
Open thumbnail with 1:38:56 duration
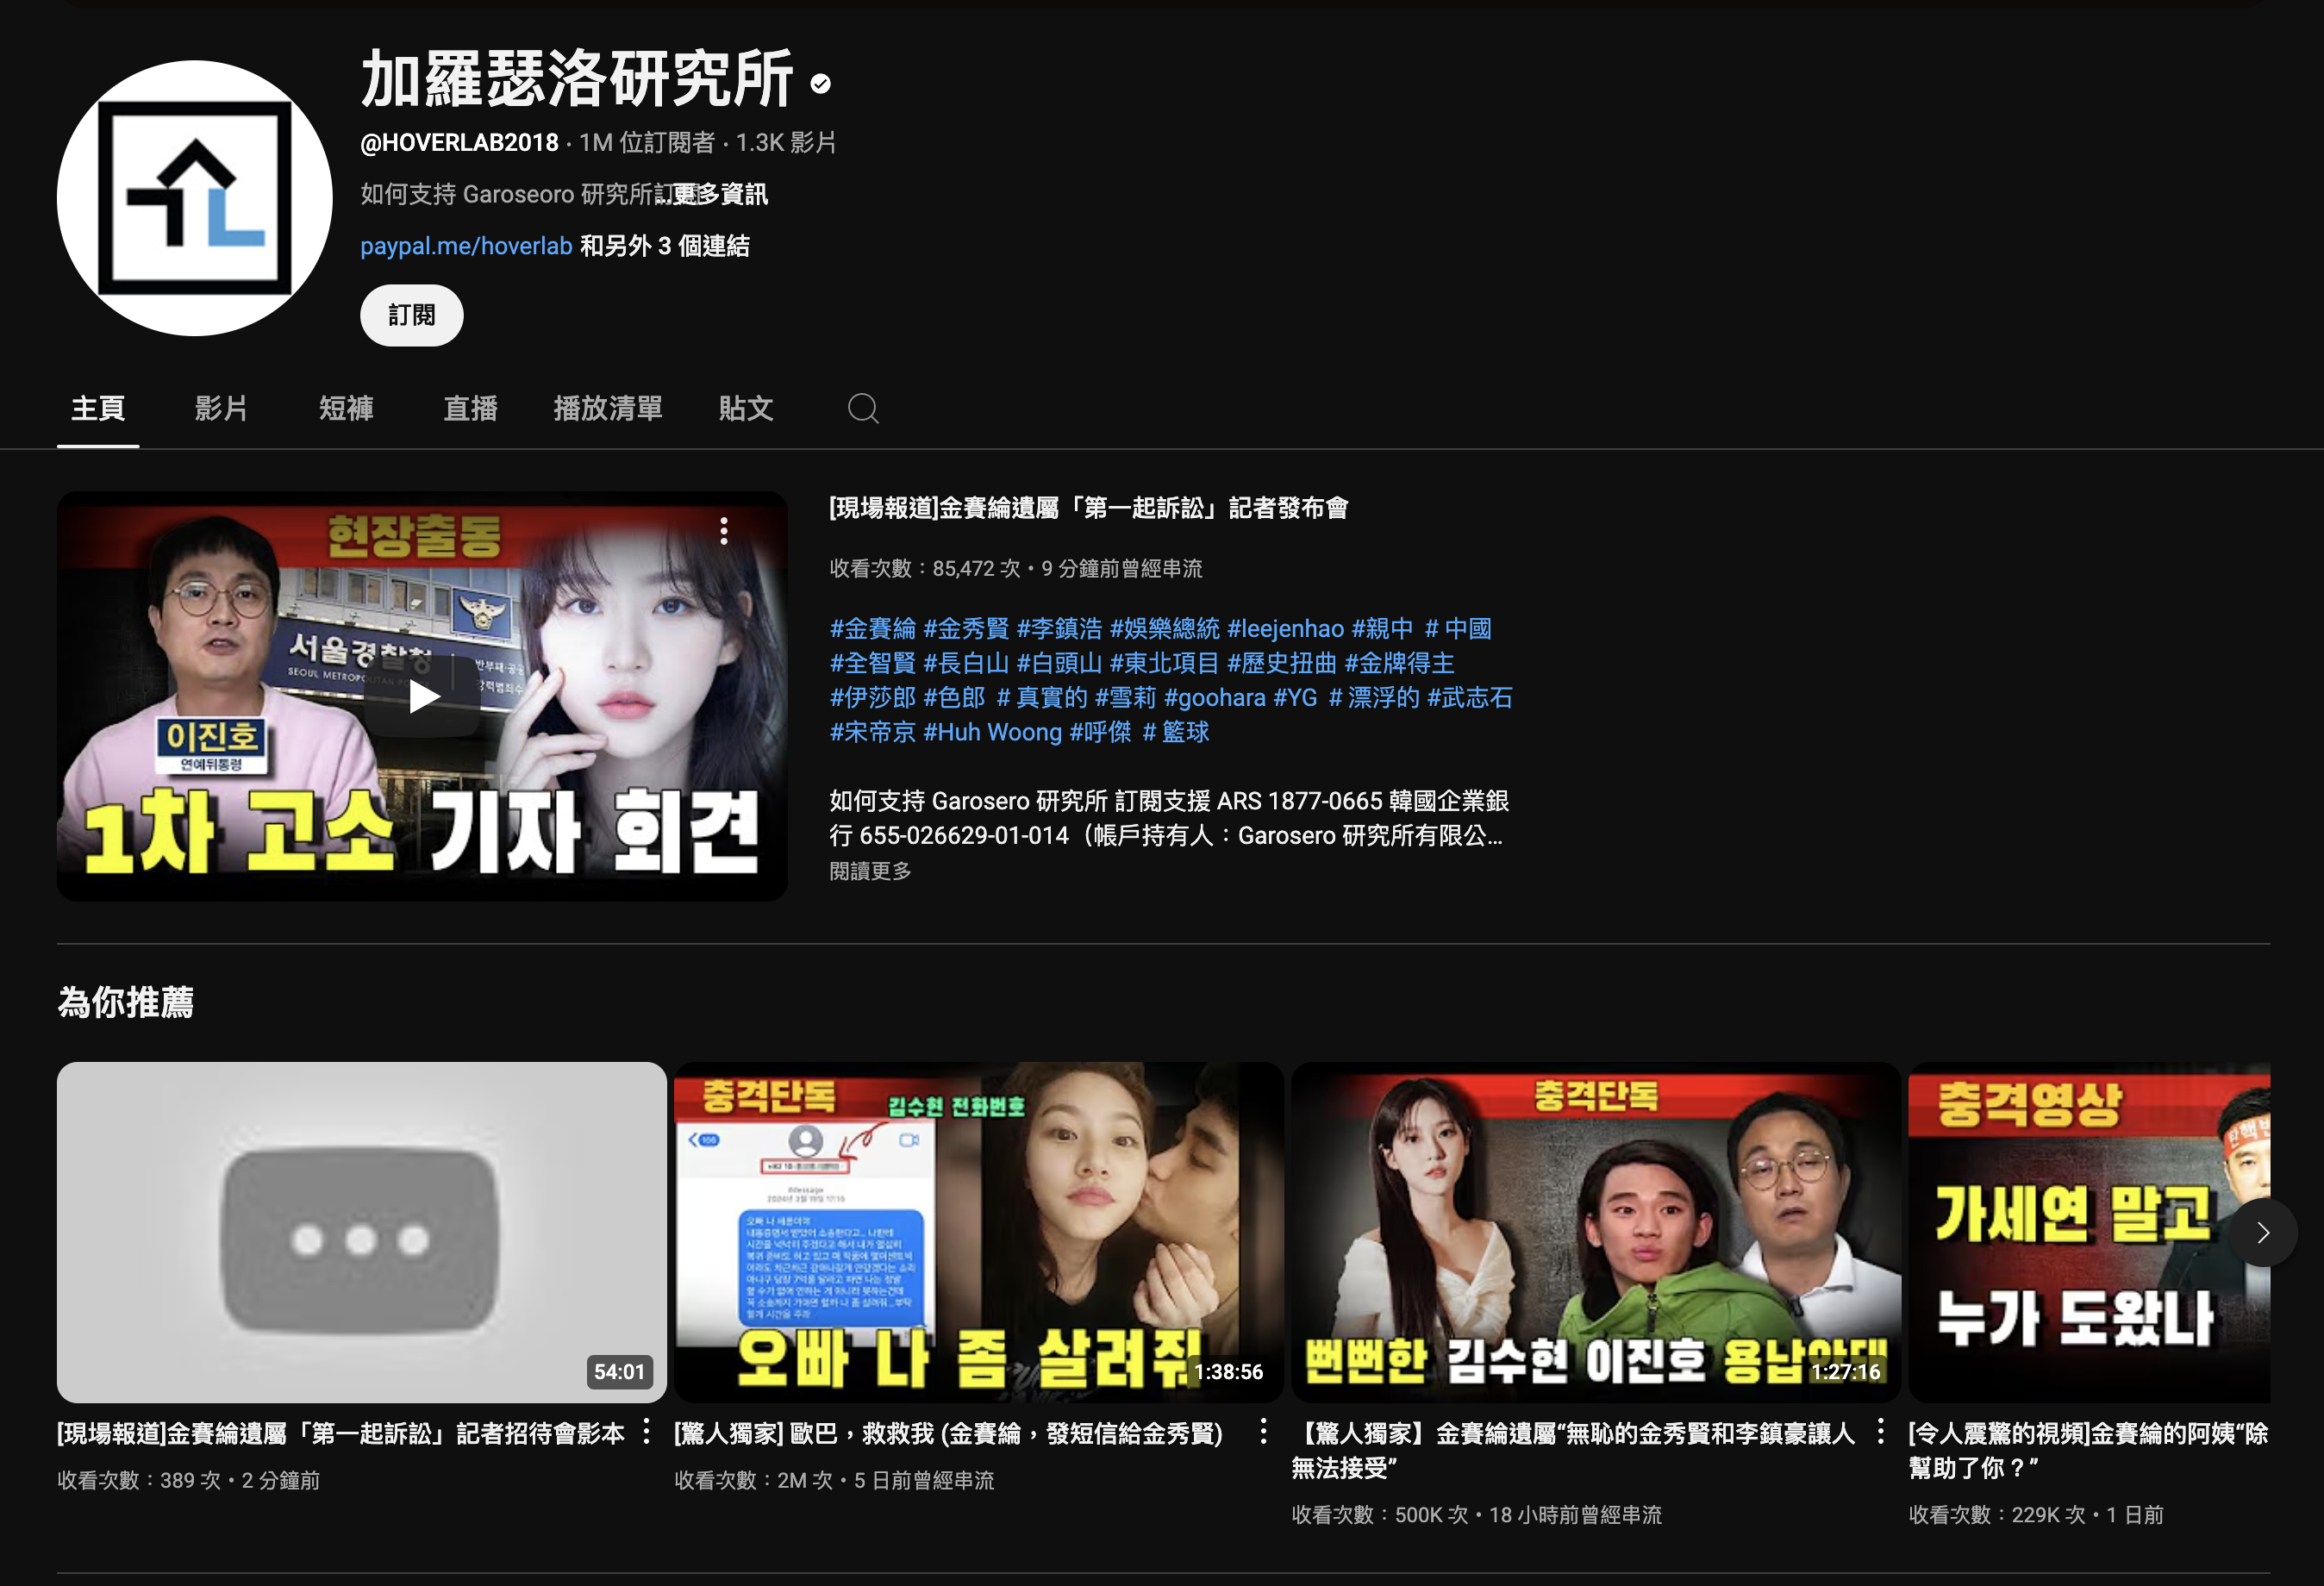click(979, 1232)
